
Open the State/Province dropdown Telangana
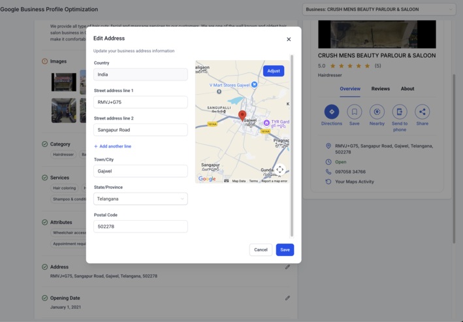point(140,199)
